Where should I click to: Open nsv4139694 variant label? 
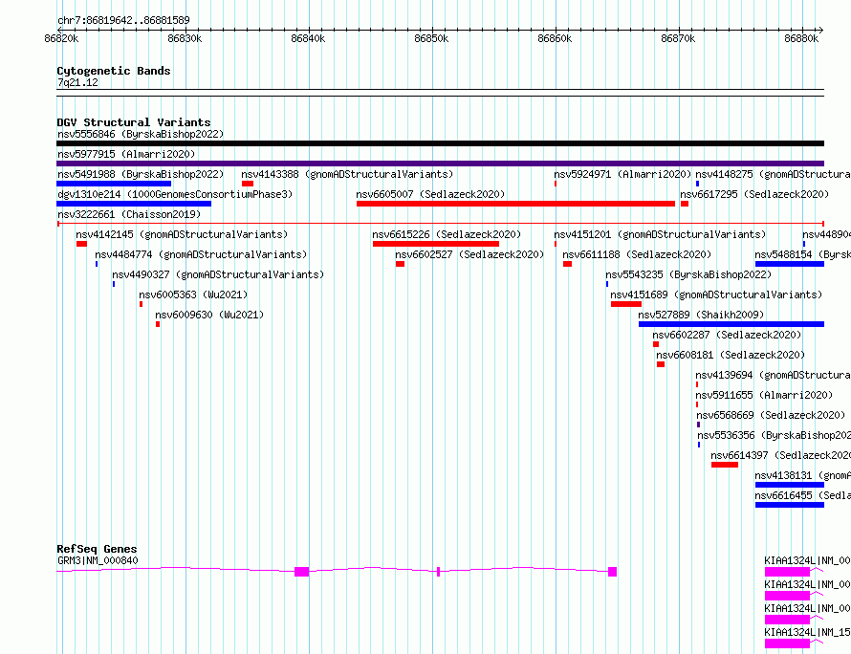tap(773, 375)
